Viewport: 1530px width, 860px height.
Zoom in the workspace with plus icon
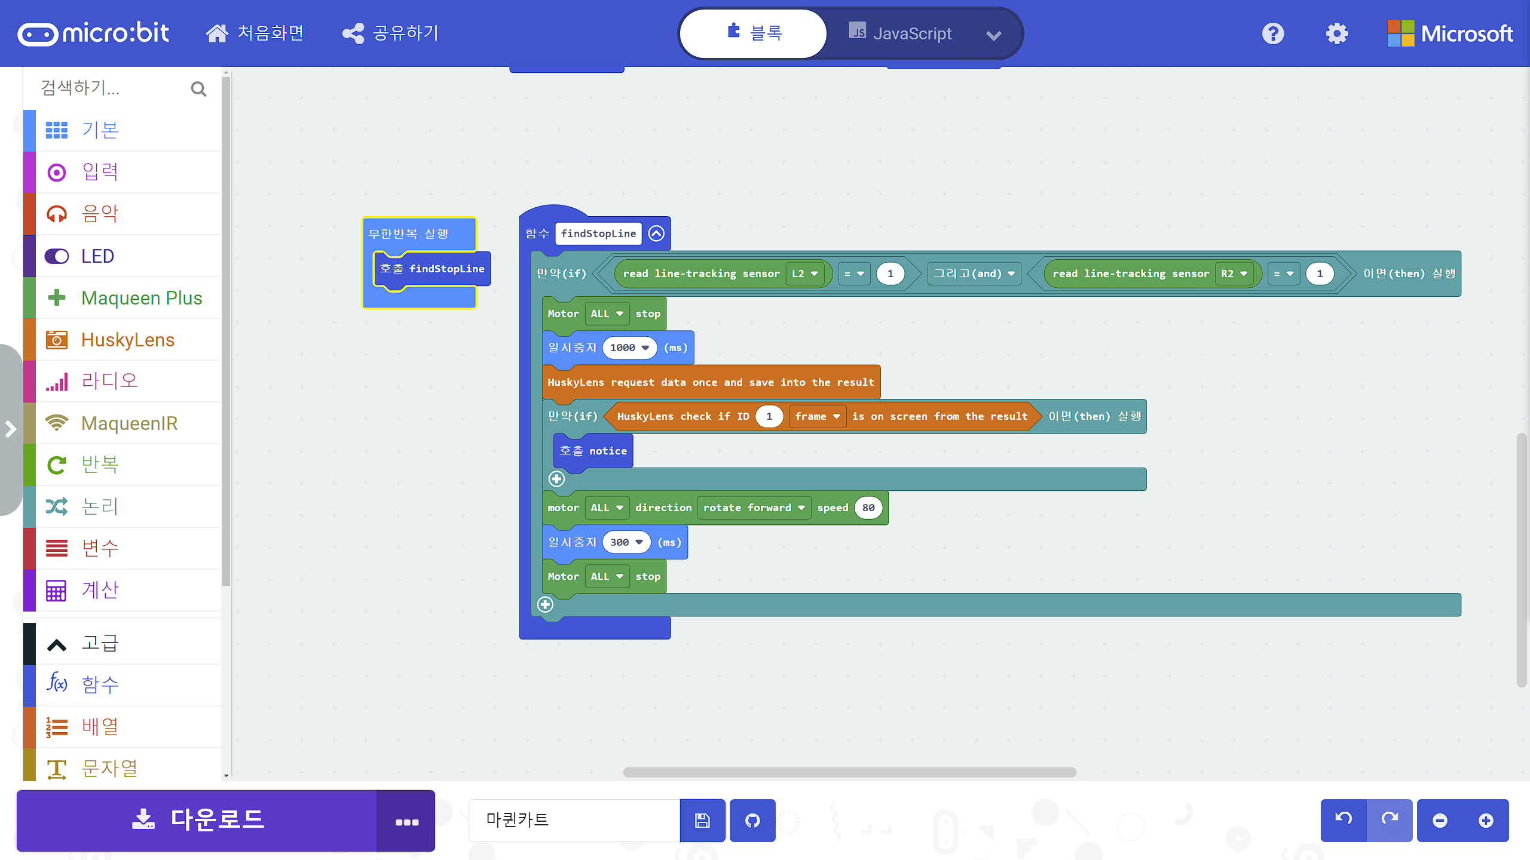[x=1486, y=821]
